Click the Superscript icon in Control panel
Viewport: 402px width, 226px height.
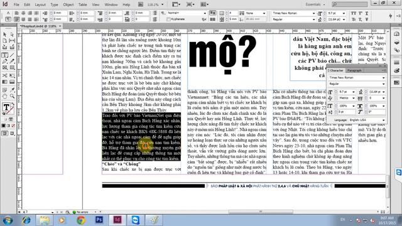coord(360,13)
